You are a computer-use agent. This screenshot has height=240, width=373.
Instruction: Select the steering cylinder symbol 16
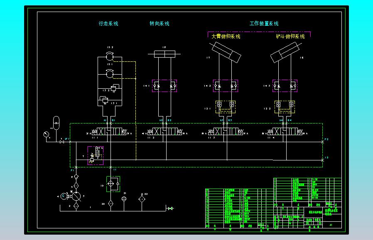pyautogui.click(x=164, y=54)
